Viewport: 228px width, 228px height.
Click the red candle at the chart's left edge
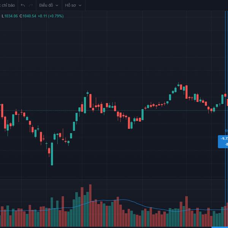tap(2, 110)
